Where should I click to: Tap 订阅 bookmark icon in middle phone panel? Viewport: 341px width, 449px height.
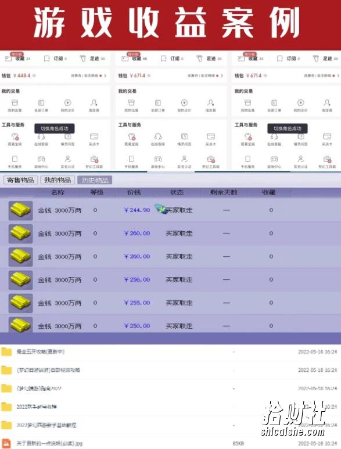tap(163, 59)
